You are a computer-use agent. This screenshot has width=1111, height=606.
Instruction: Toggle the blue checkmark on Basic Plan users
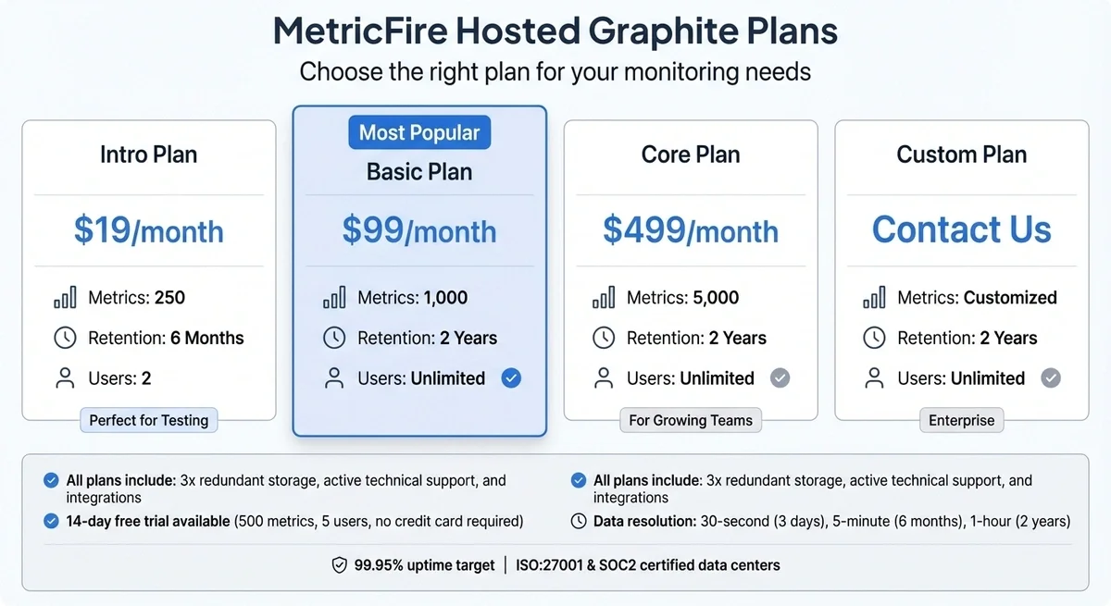pos(511,377)
